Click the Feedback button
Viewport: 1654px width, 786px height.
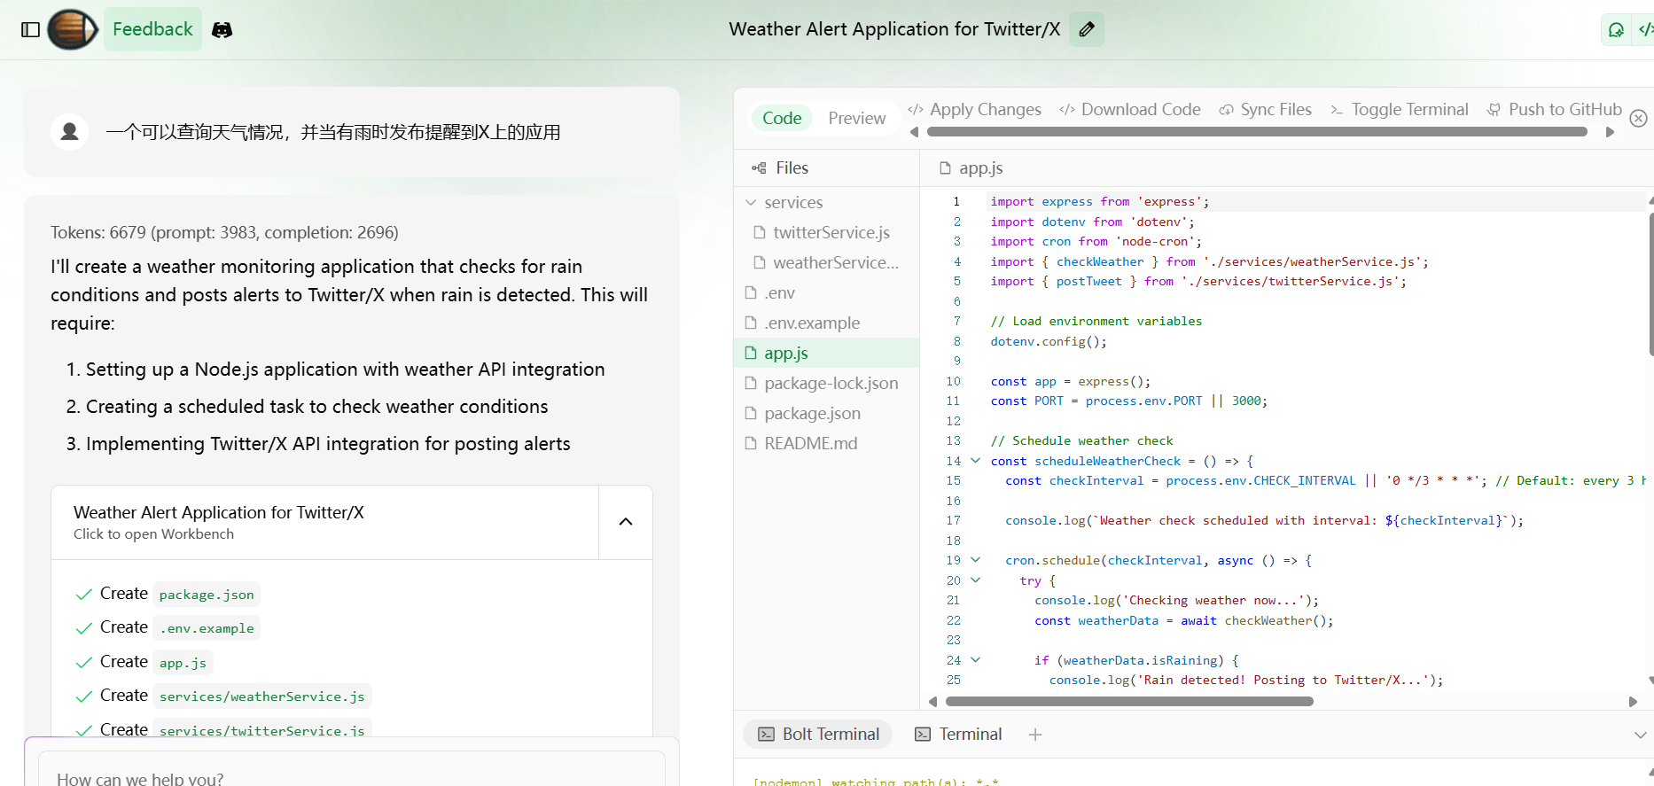(152, 29)
